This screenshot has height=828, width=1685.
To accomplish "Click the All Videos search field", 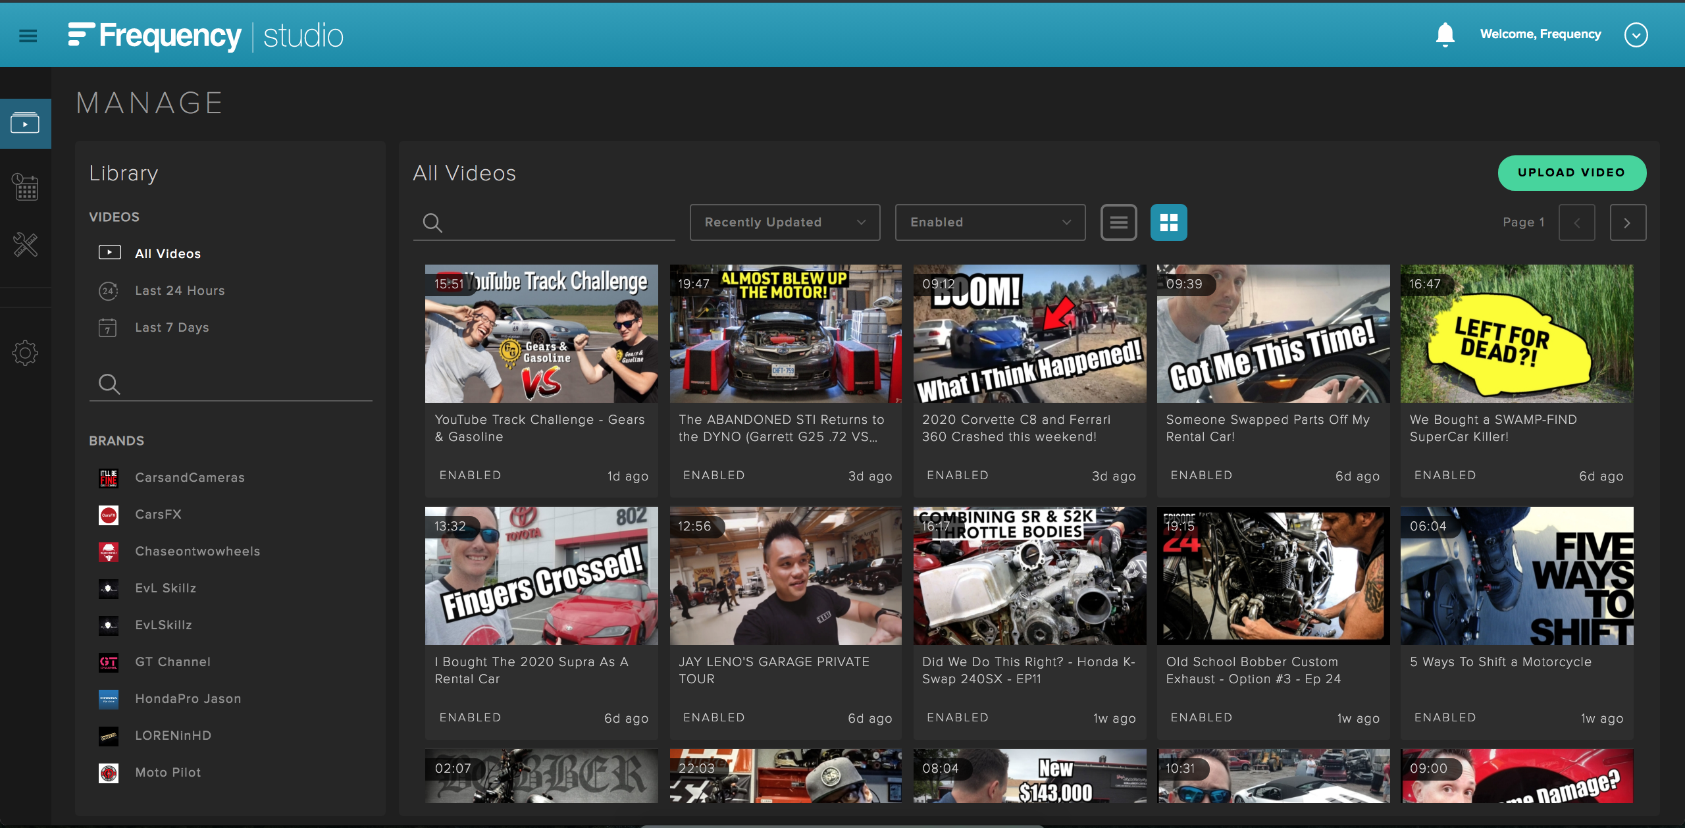I will click(x=544, y=222).
